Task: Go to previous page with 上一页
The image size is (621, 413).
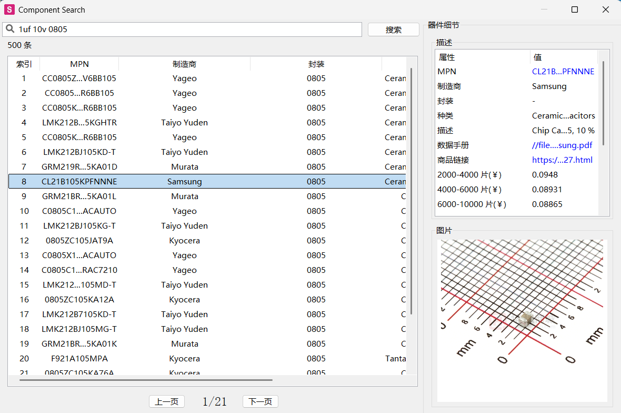Action: [x=167, y=401]
